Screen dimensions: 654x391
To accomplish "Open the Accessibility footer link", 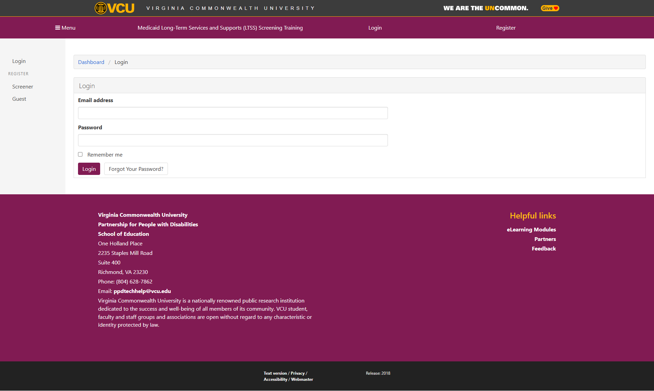I will 275,379.
